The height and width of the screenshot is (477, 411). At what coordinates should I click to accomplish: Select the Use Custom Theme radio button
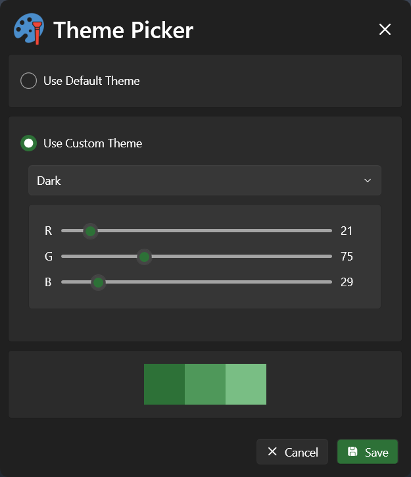coord(29,143)
